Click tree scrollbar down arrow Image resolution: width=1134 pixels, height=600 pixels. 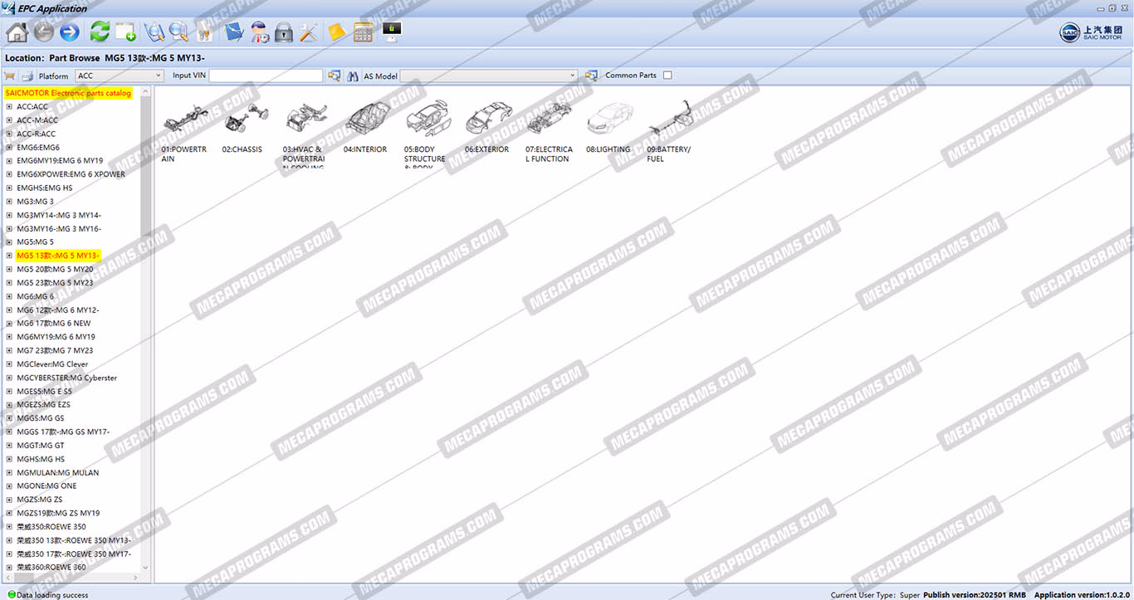coord(146,568)
